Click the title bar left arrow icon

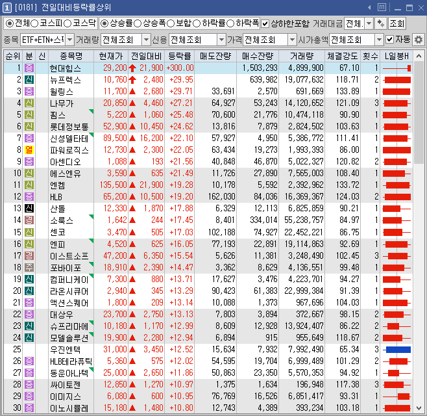point(369,8)
